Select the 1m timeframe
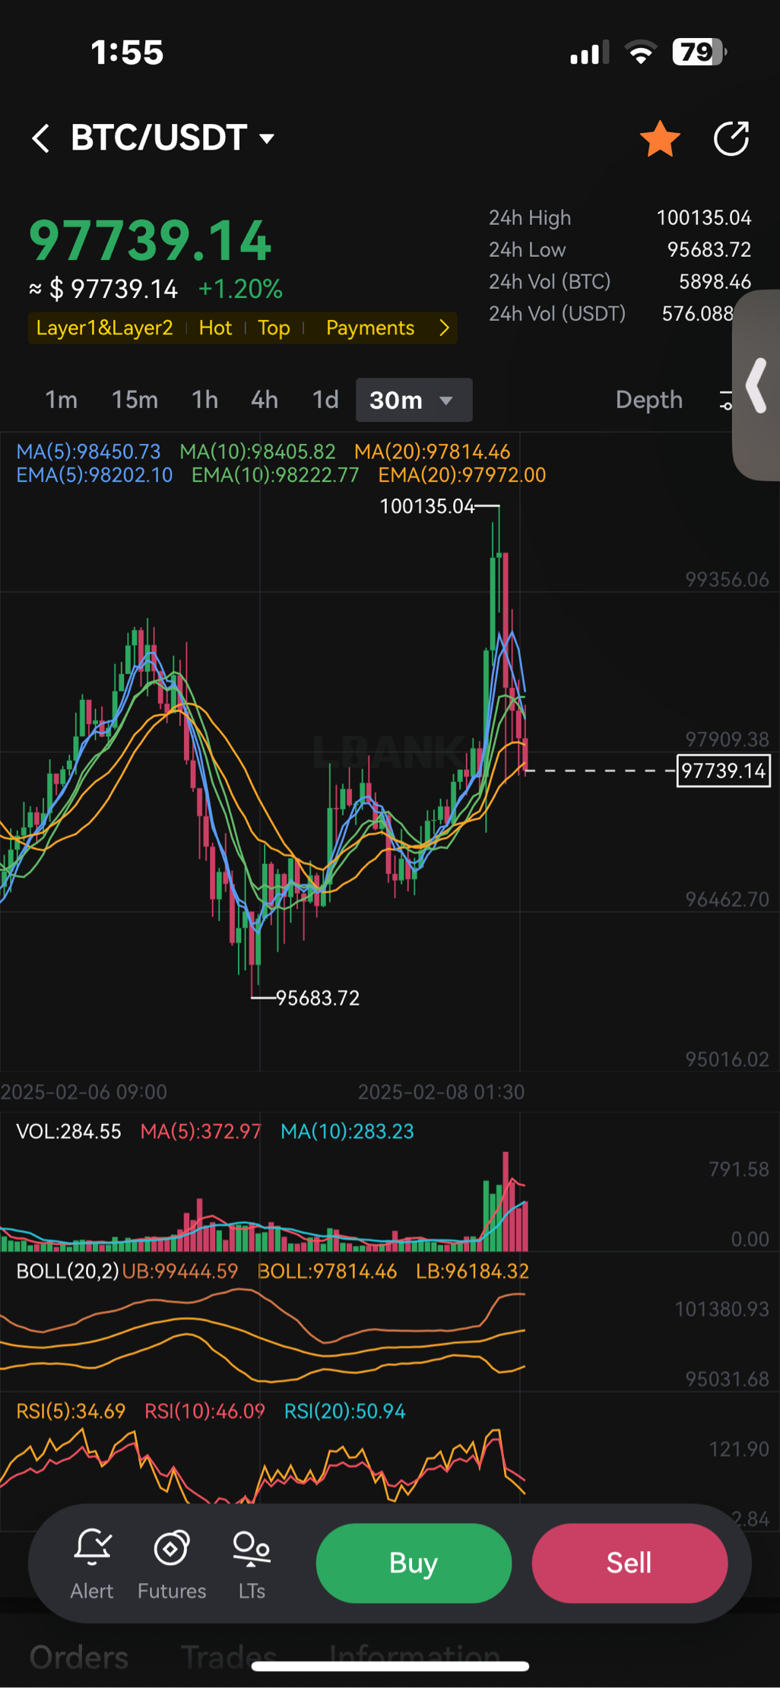The image size is (780, 1688). pyautogui.click(x=61, y=400)
